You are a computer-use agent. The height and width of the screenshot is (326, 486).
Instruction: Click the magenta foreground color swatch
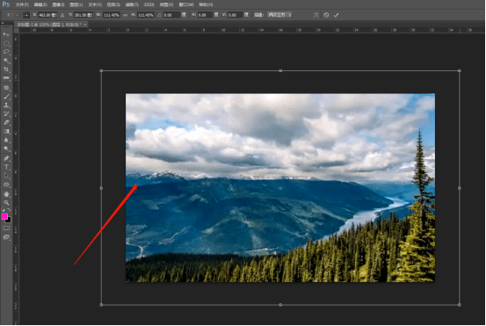[4, 216]
